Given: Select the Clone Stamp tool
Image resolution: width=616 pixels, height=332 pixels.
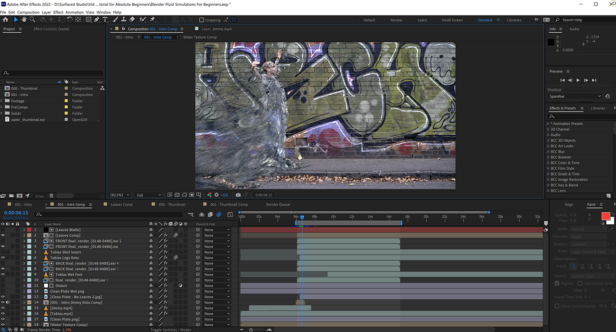Looking at the screenshot, I should pyautogui.click(x=123, y=20).
